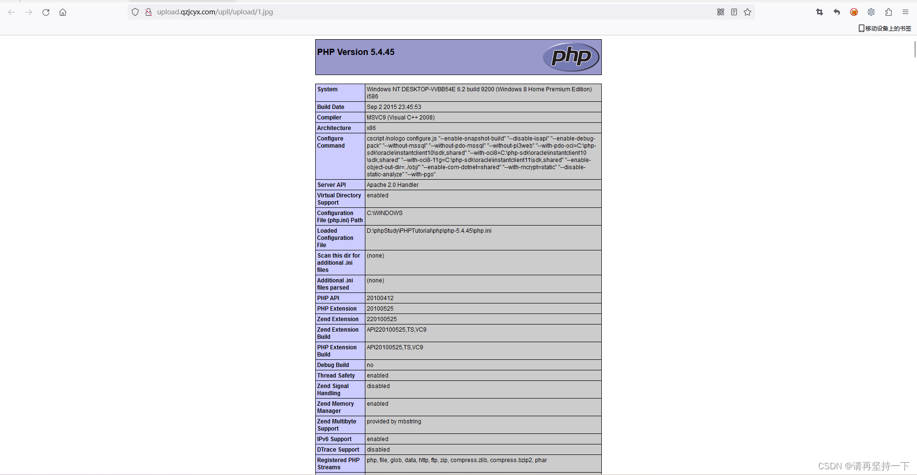
Task: Open the browser hamburger menu
Action: click(x=906, y=12)
